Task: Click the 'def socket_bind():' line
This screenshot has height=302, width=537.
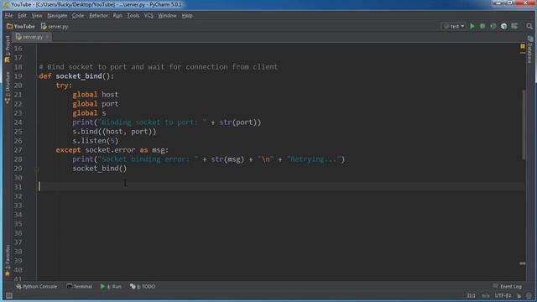Action: point(76,76)
